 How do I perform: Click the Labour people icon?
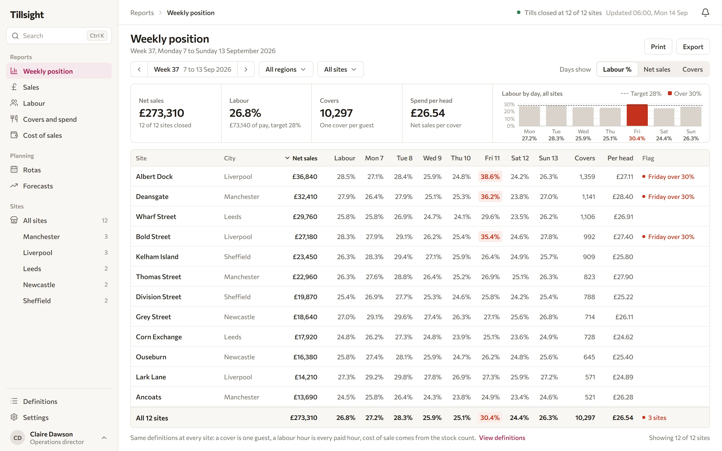tap(14, 103)
